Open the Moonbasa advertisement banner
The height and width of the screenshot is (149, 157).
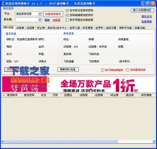point(78,84)
